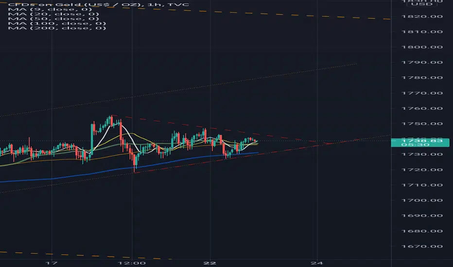
Task: Click the 1760.00 price axis label
Action: [x=422, y=109]
